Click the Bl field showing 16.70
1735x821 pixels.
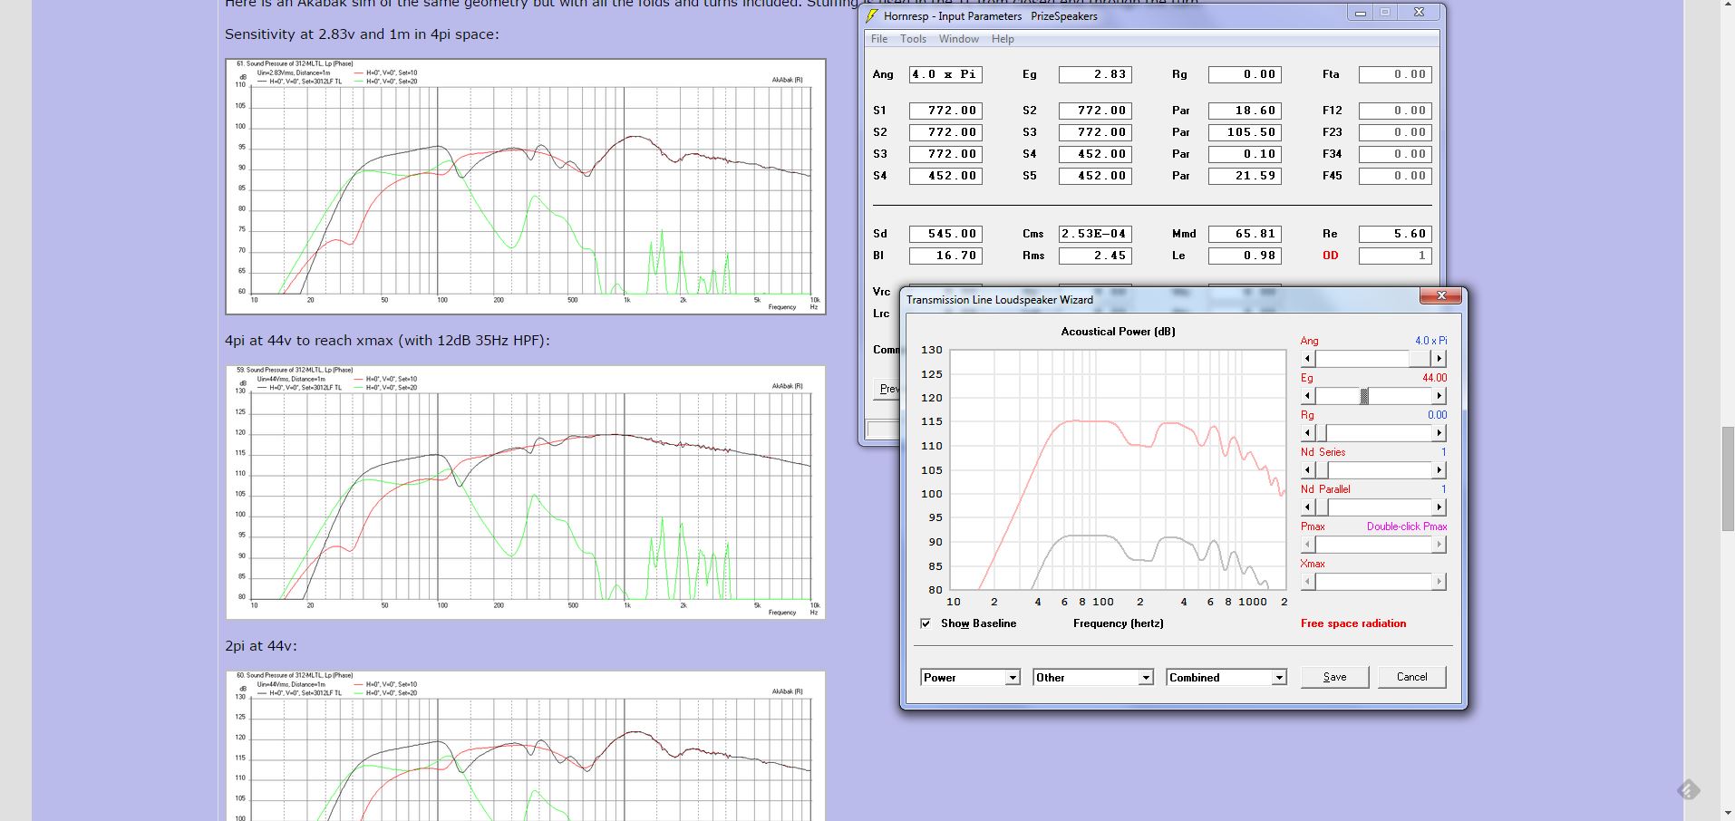pyautogui.click(x=945, y=256)
